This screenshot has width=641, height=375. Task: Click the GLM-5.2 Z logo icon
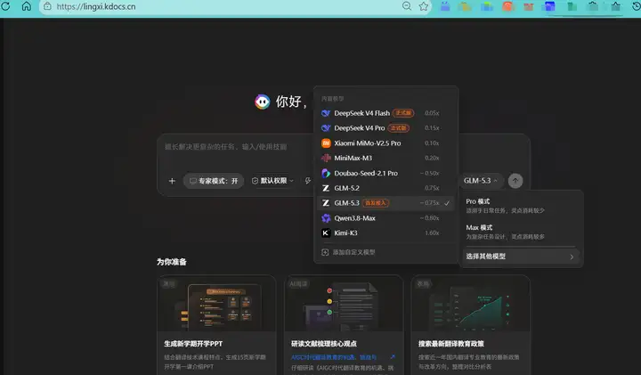tap(326, 188)
